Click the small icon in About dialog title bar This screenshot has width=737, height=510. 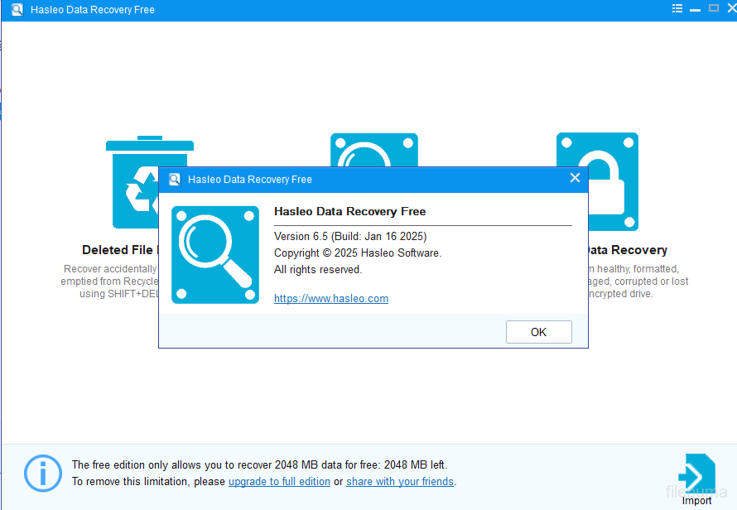(x=175, y=180)
